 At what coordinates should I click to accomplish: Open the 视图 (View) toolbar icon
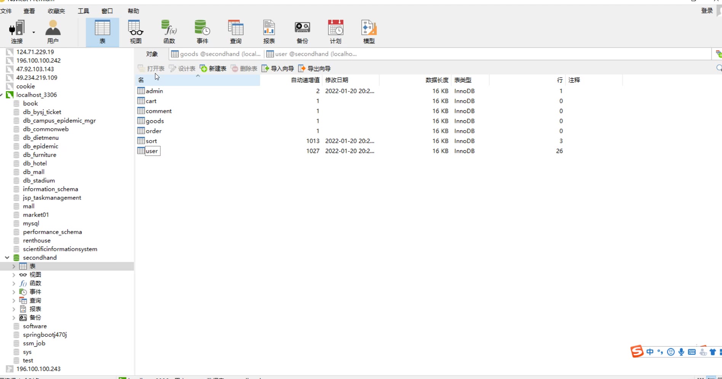[x=136, y=32]
